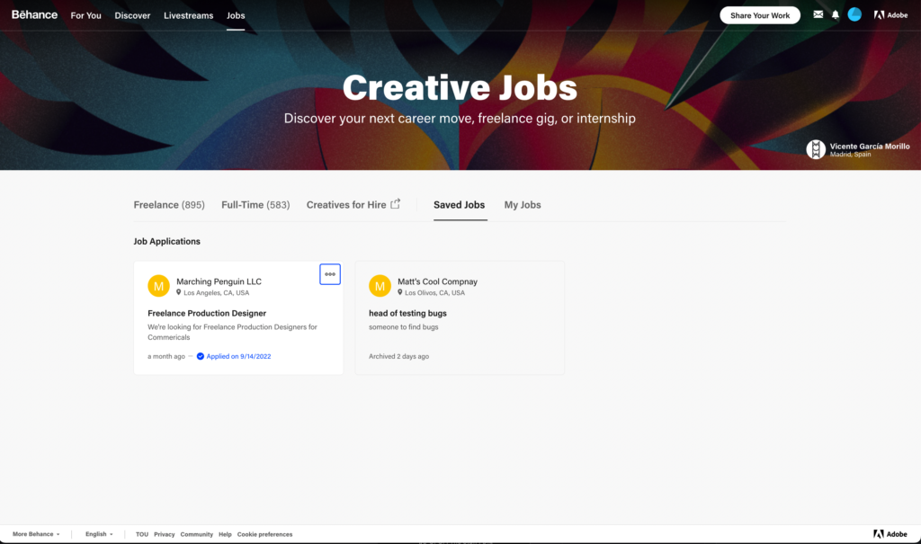921x544 pixels.
Task: Open Cookie preferences in the footer
Action: [x=264, y=533]
